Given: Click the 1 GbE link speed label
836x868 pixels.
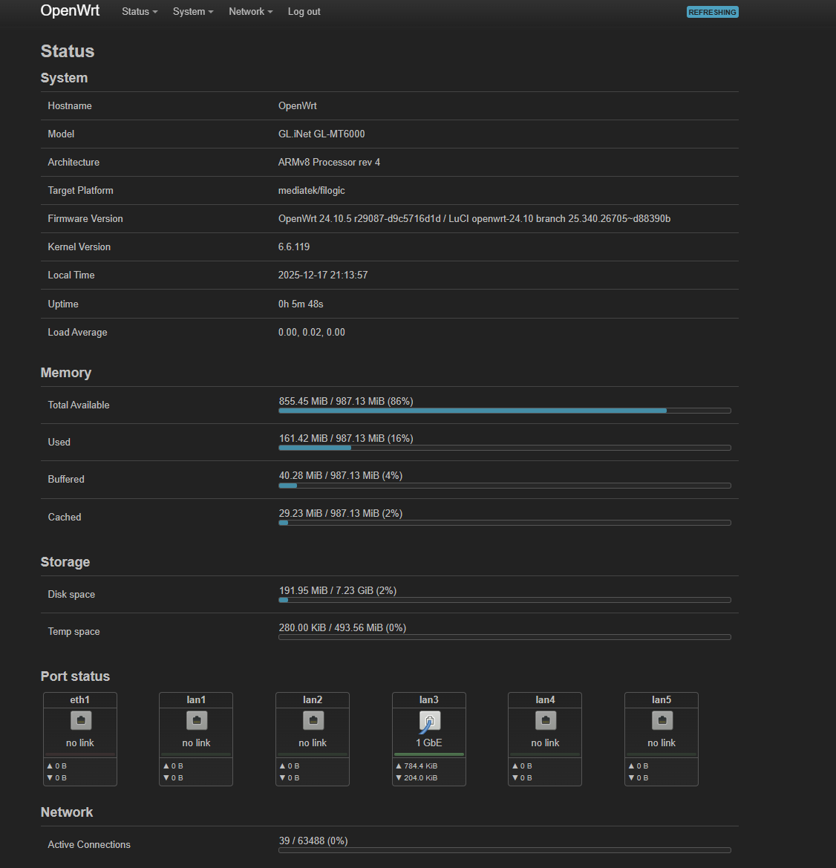Looking at the screenshot, I should pyautogui.click(x=429, y=743).
